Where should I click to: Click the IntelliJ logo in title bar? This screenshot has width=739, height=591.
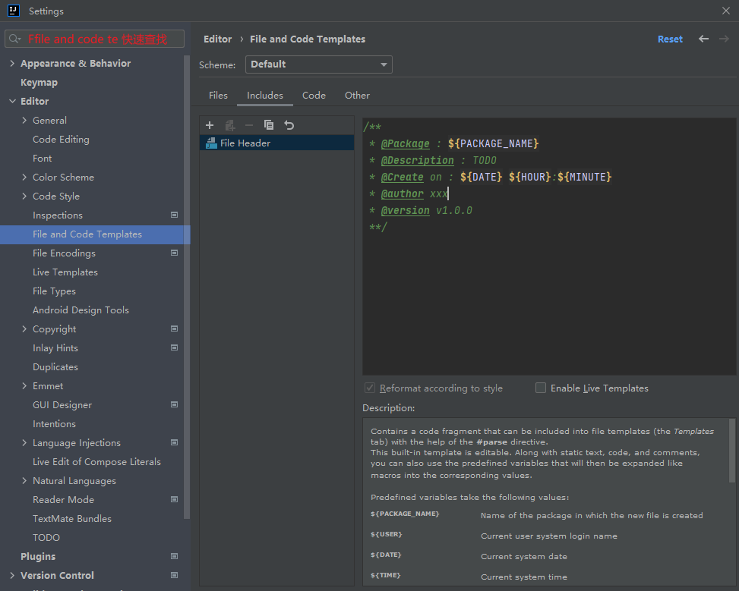click(x=14, y=11)
